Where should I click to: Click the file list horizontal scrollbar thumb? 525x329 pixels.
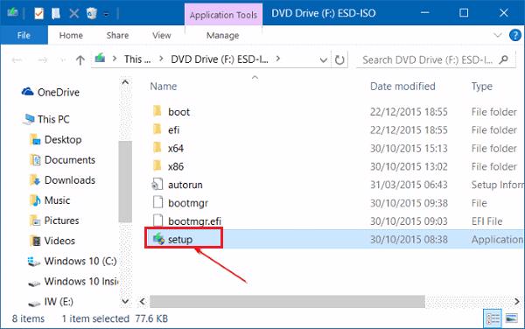pyautogui.click(x=287, y=302)
